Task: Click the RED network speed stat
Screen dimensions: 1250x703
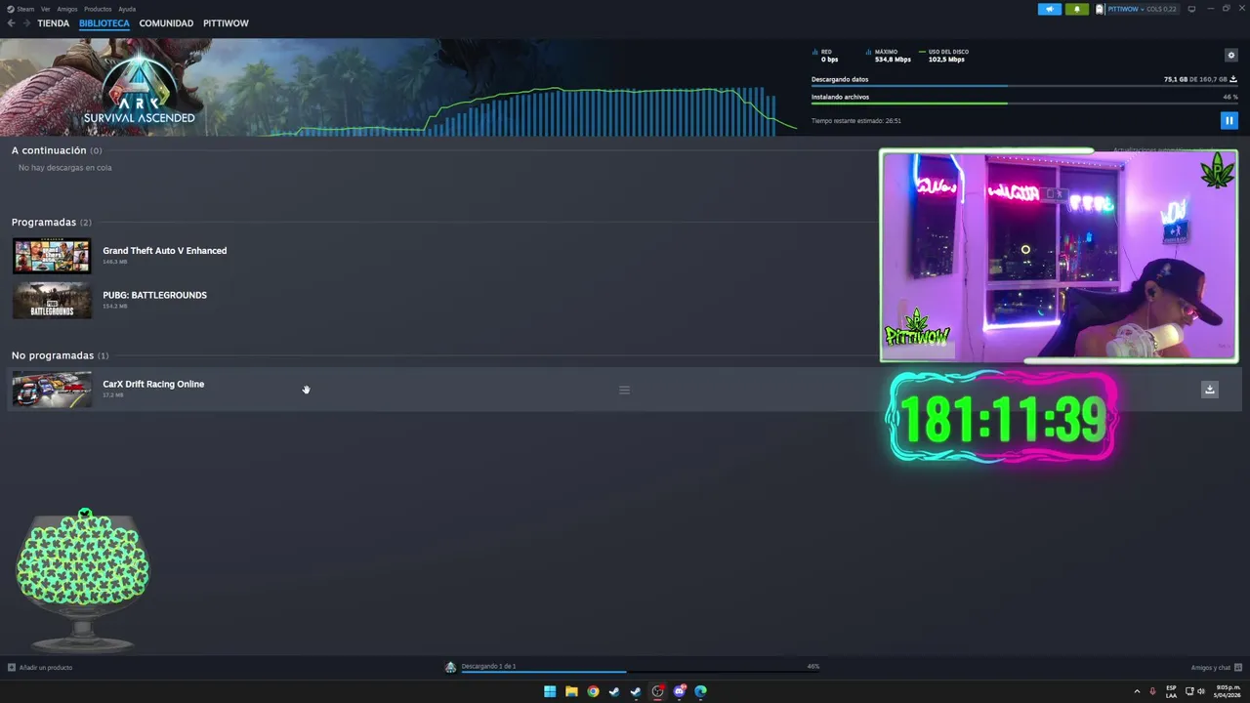Action: (826, 56)
